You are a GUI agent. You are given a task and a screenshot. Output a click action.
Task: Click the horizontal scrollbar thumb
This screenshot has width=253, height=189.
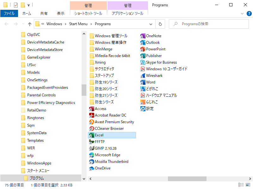point(187,179)
